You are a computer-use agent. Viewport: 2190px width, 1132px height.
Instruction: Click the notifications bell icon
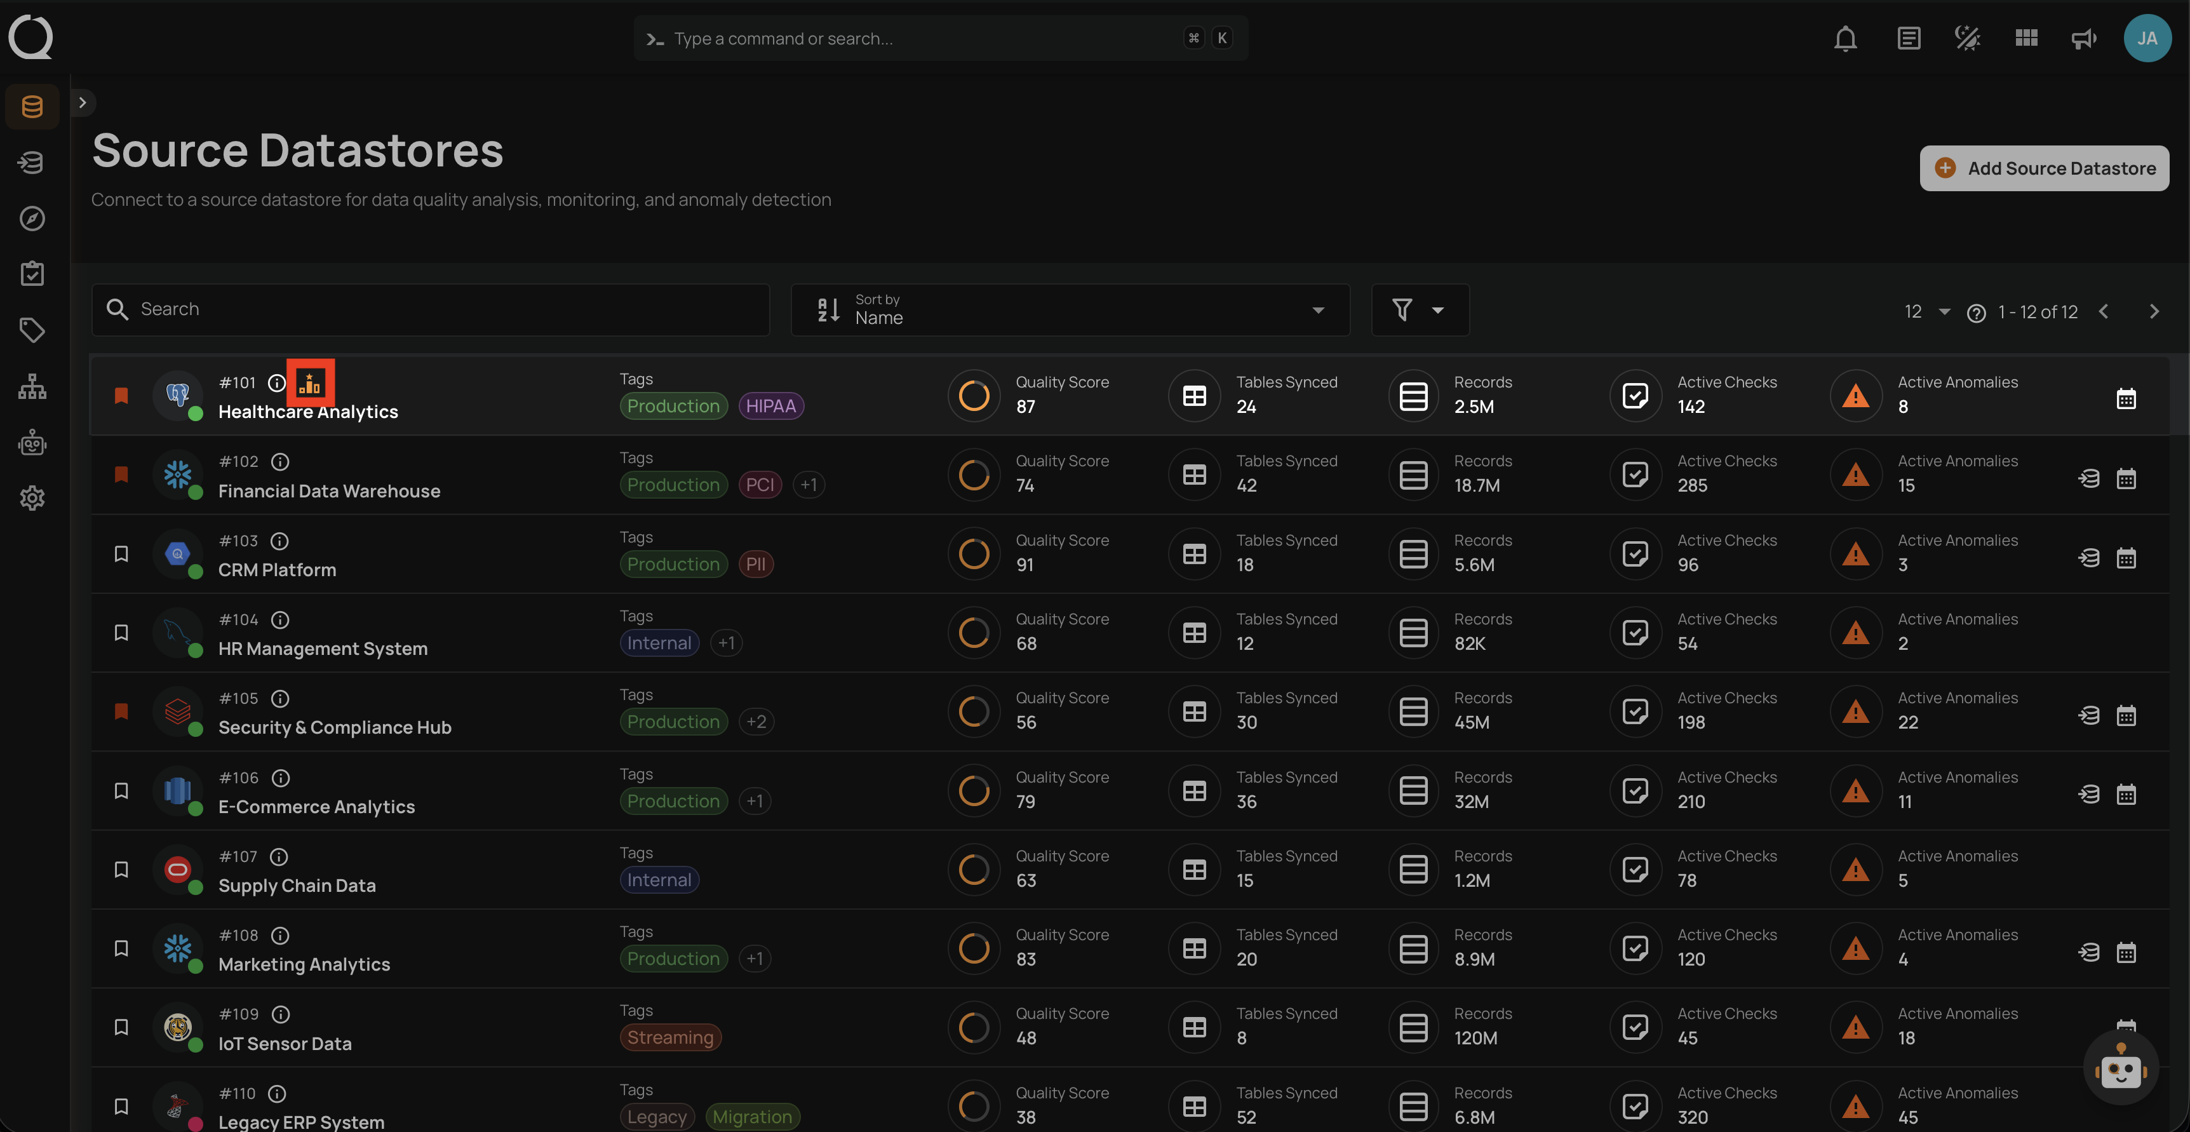pos(1845,39)
